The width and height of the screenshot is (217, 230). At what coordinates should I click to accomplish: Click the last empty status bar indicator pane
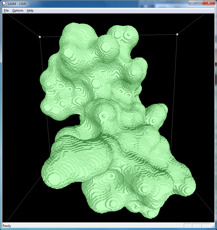click(205, 226)
